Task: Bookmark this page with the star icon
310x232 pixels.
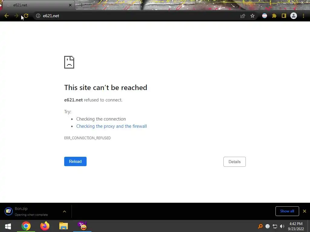Action: 252,16
